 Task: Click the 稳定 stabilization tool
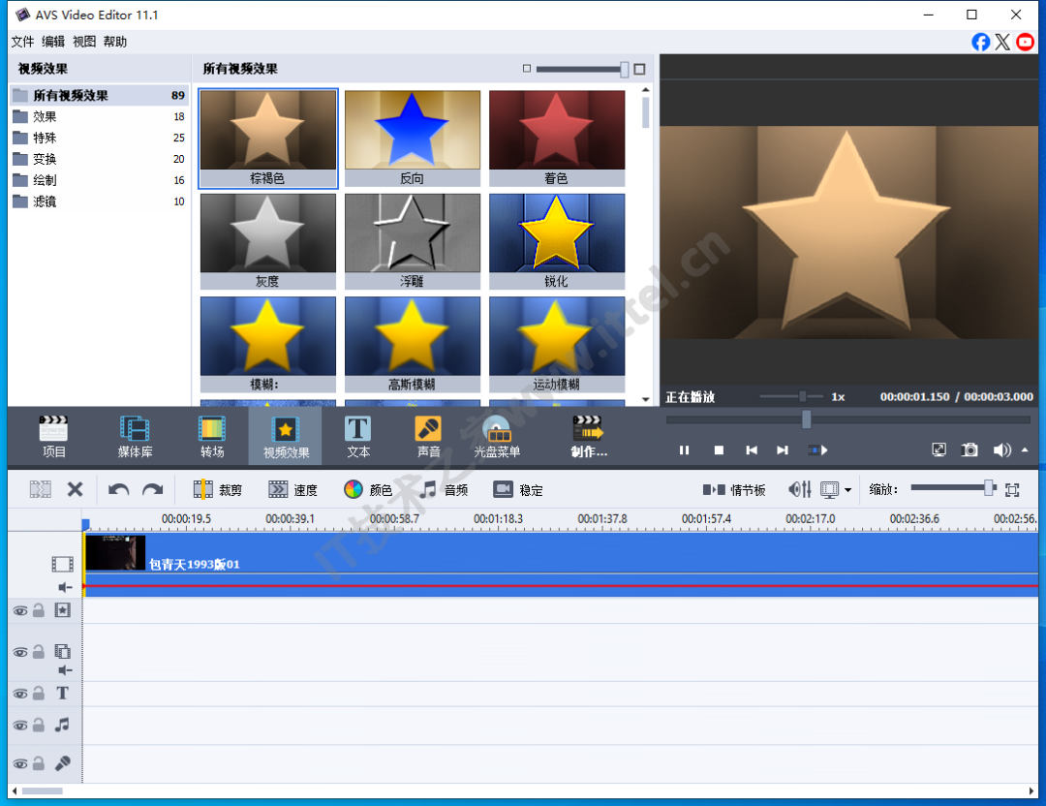tap(518, 490)
